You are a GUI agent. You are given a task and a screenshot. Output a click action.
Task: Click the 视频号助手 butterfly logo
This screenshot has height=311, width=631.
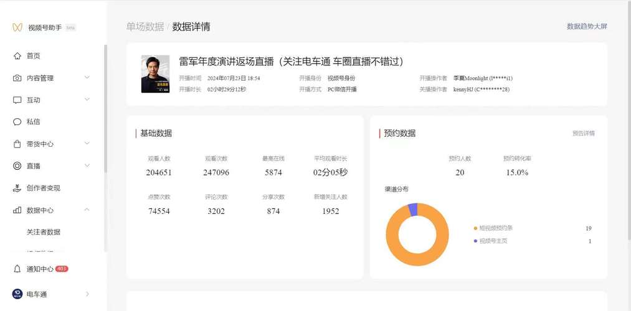[x=17, y=27]
